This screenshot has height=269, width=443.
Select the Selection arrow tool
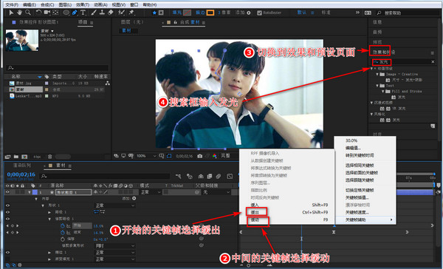pyautogui.click(x=11, y=13)
